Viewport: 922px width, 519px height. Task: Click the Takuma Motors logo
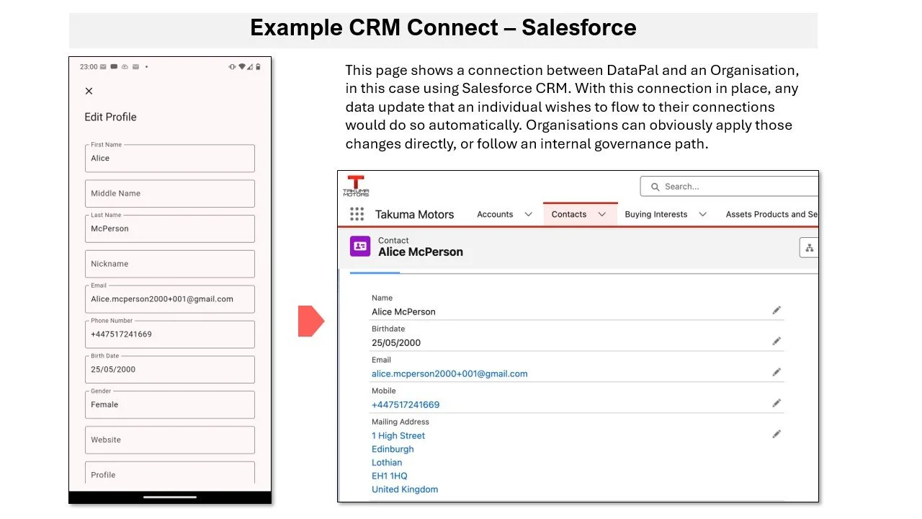pyautogui.click(x=356, y=186)
